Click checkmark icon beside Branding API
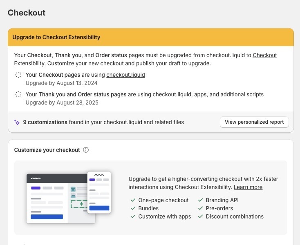Screen dimensions: 300x245 tap(200, 200)
